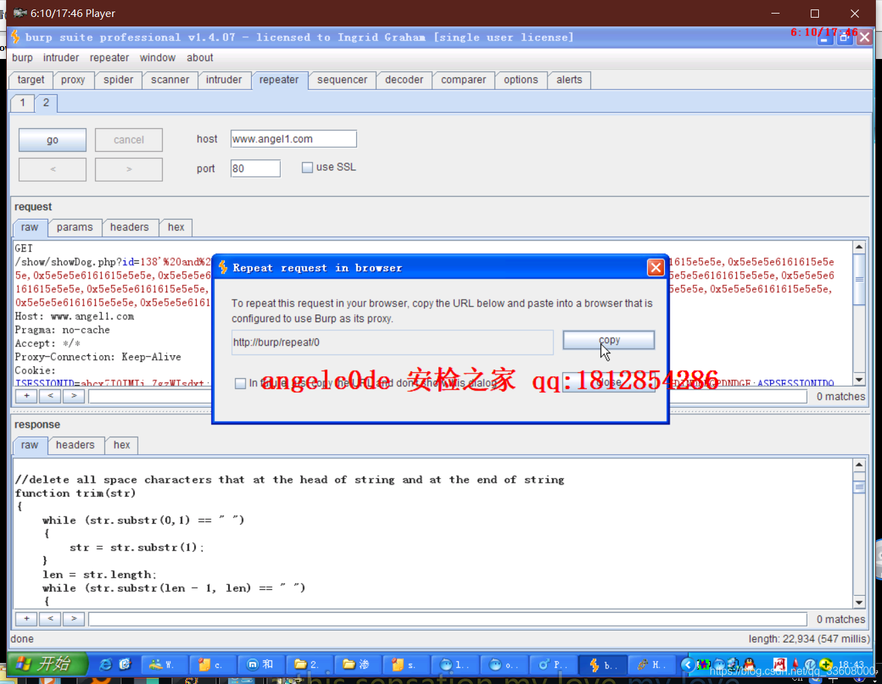The height and width of the screenshot is (684, 882).
Task: Open the about menu
Action: tap(200, 58)
